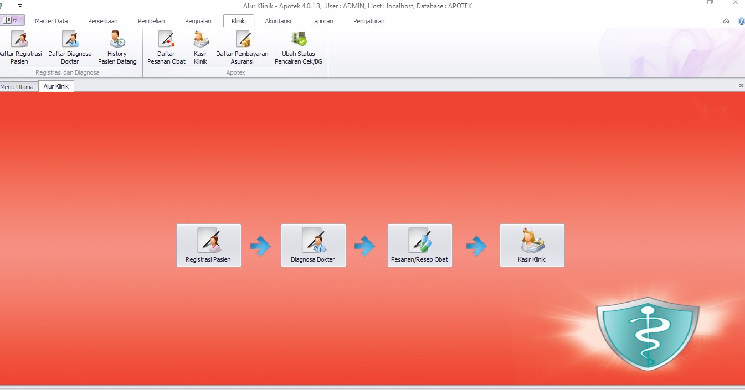This screenshot has width=745, height=390.
Task: Open Daftar Pesanan Obat
Action: pyautogui.click(x=166, y=48)
